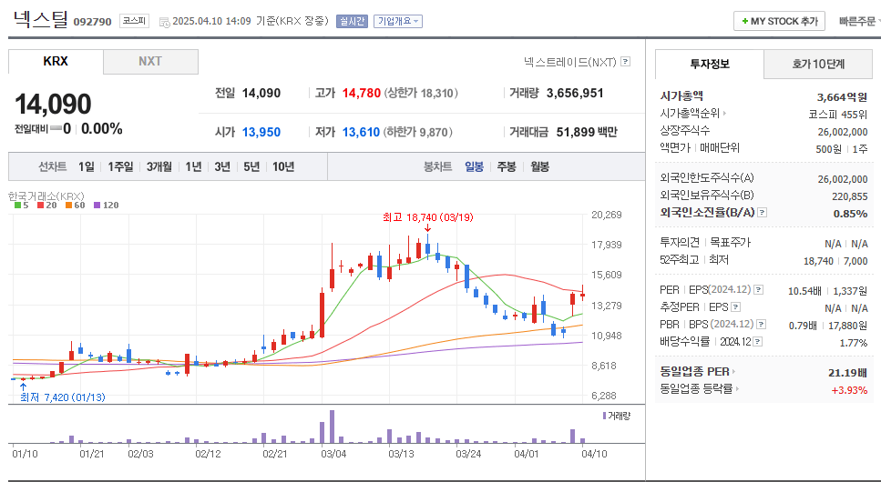Select 월봉 monthly candle chart

click(539, 167)
